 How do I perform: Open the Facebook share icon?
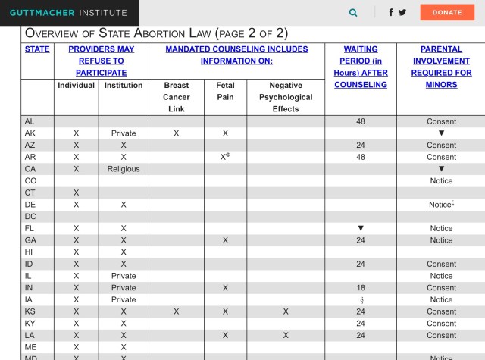[391, 12]
